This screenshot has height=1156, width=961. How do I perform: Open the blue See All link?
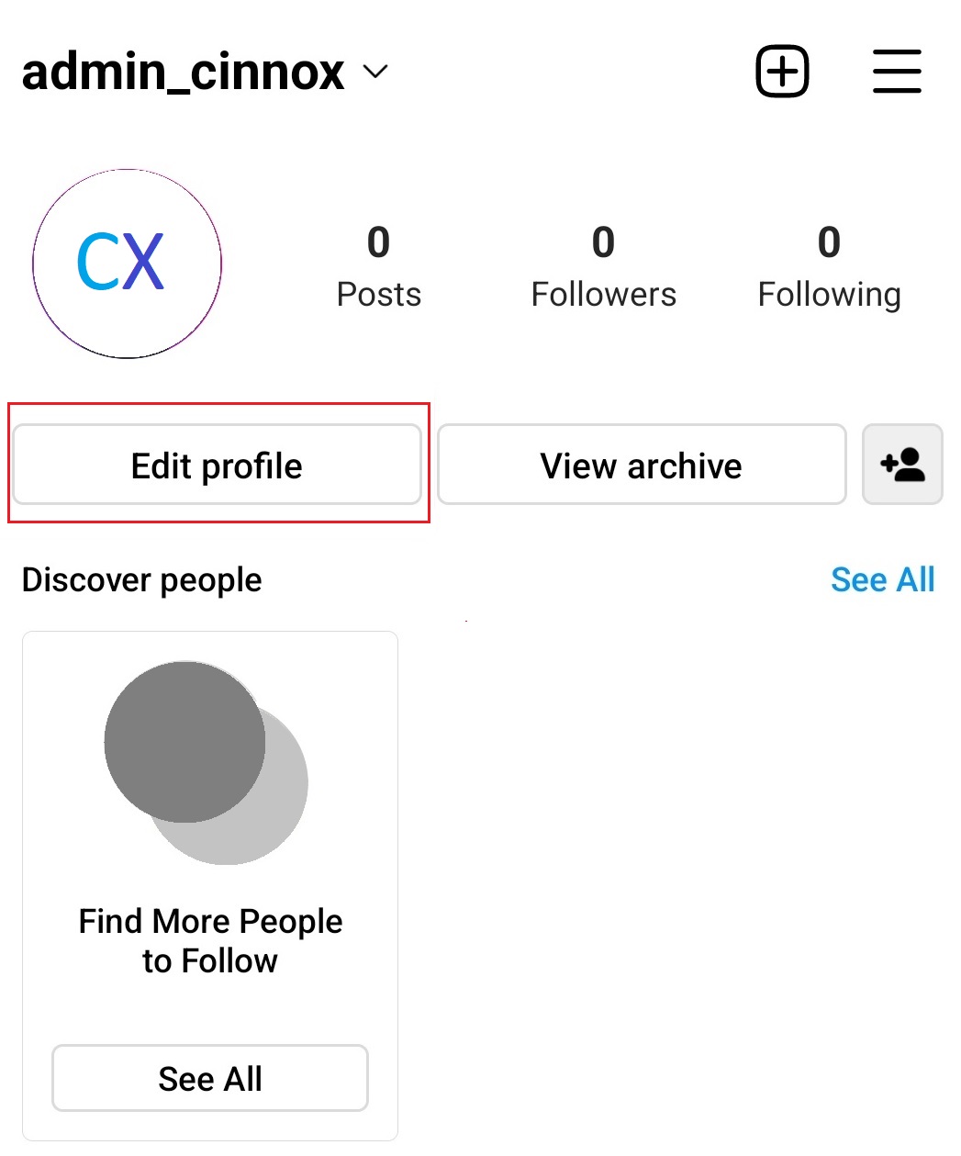tap(882, 579)
